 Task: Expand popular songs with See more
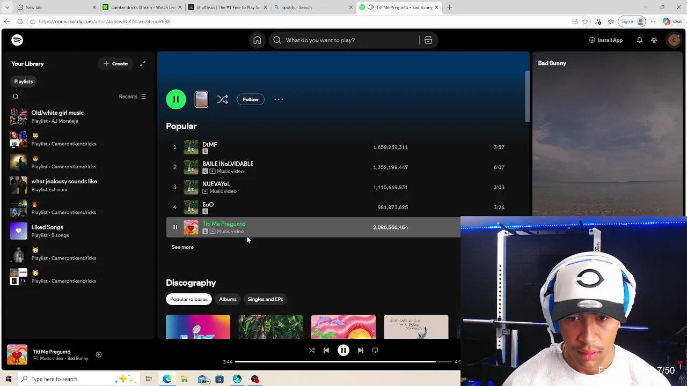click(182, 247)
